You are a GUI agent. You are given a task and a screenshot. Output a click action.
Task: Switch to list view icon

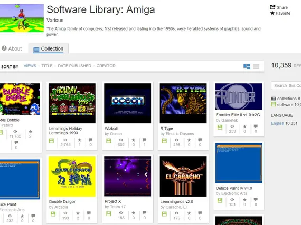tap(256, 66)
